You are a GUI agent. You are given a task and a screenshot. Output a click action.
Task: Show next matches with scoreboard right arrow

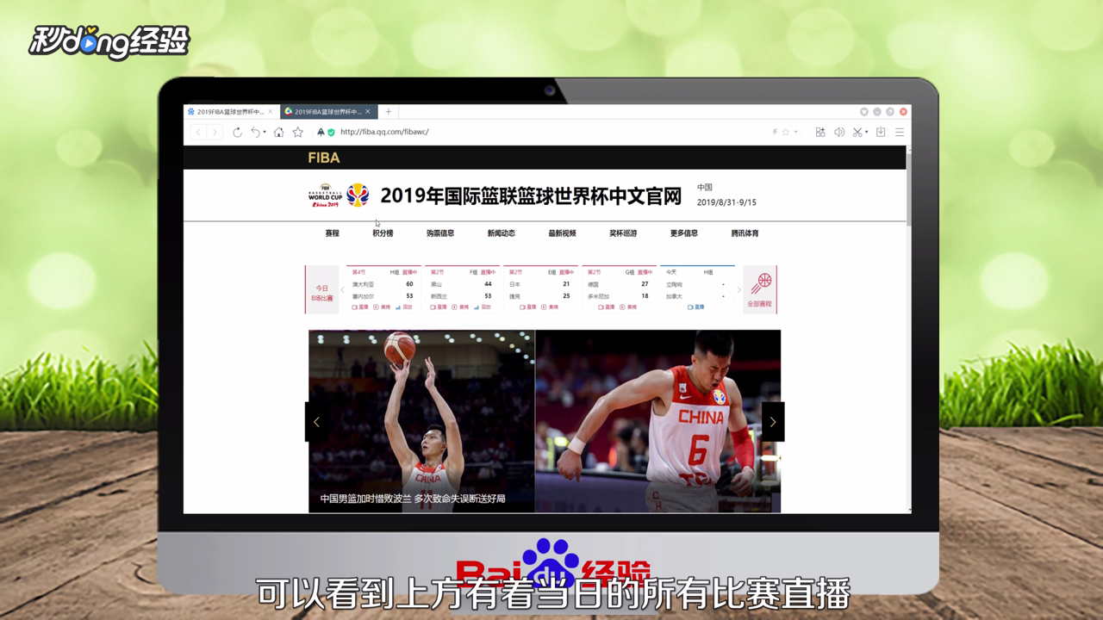coord(738,290)
